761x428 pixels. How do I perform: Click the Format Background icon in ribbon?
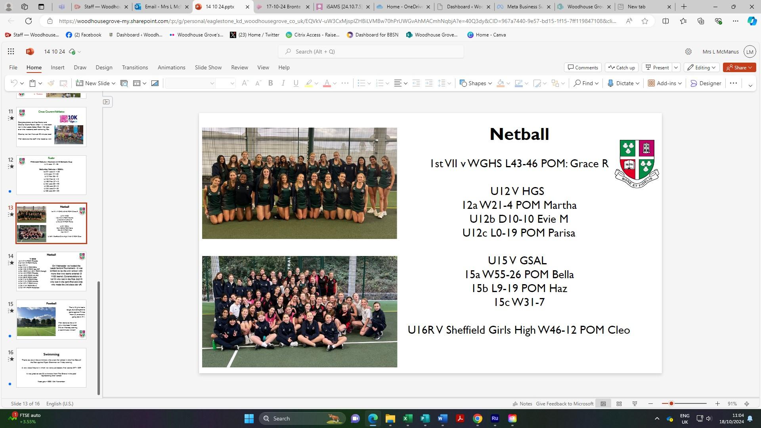click(155, 83)
